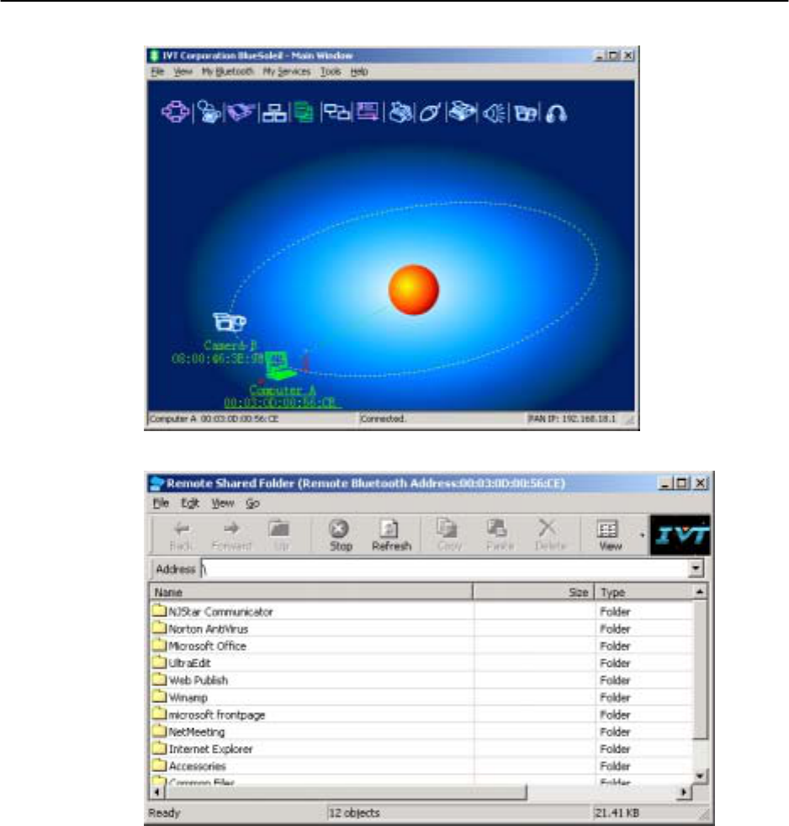Sort by the Name column header
Screen dimensions: 789x826
(x=311, y=592)
